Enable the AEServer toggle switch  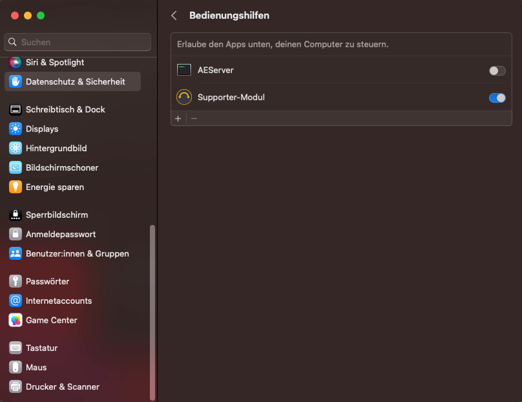coord(497,70)
